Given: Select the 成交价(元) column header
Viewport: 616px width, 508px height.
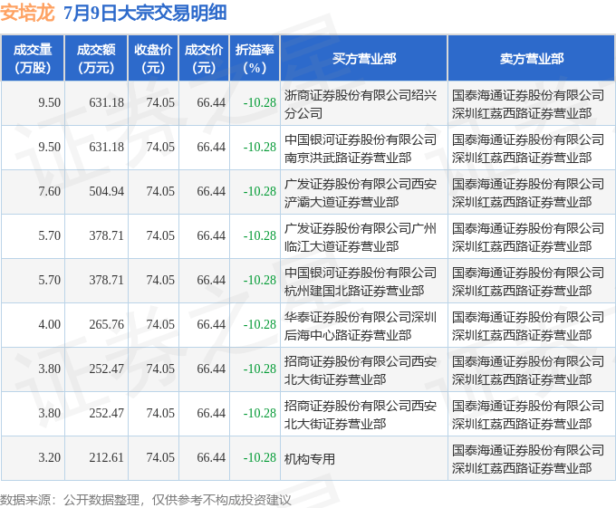Looking at the screenshot, I should tap(204, 59).
